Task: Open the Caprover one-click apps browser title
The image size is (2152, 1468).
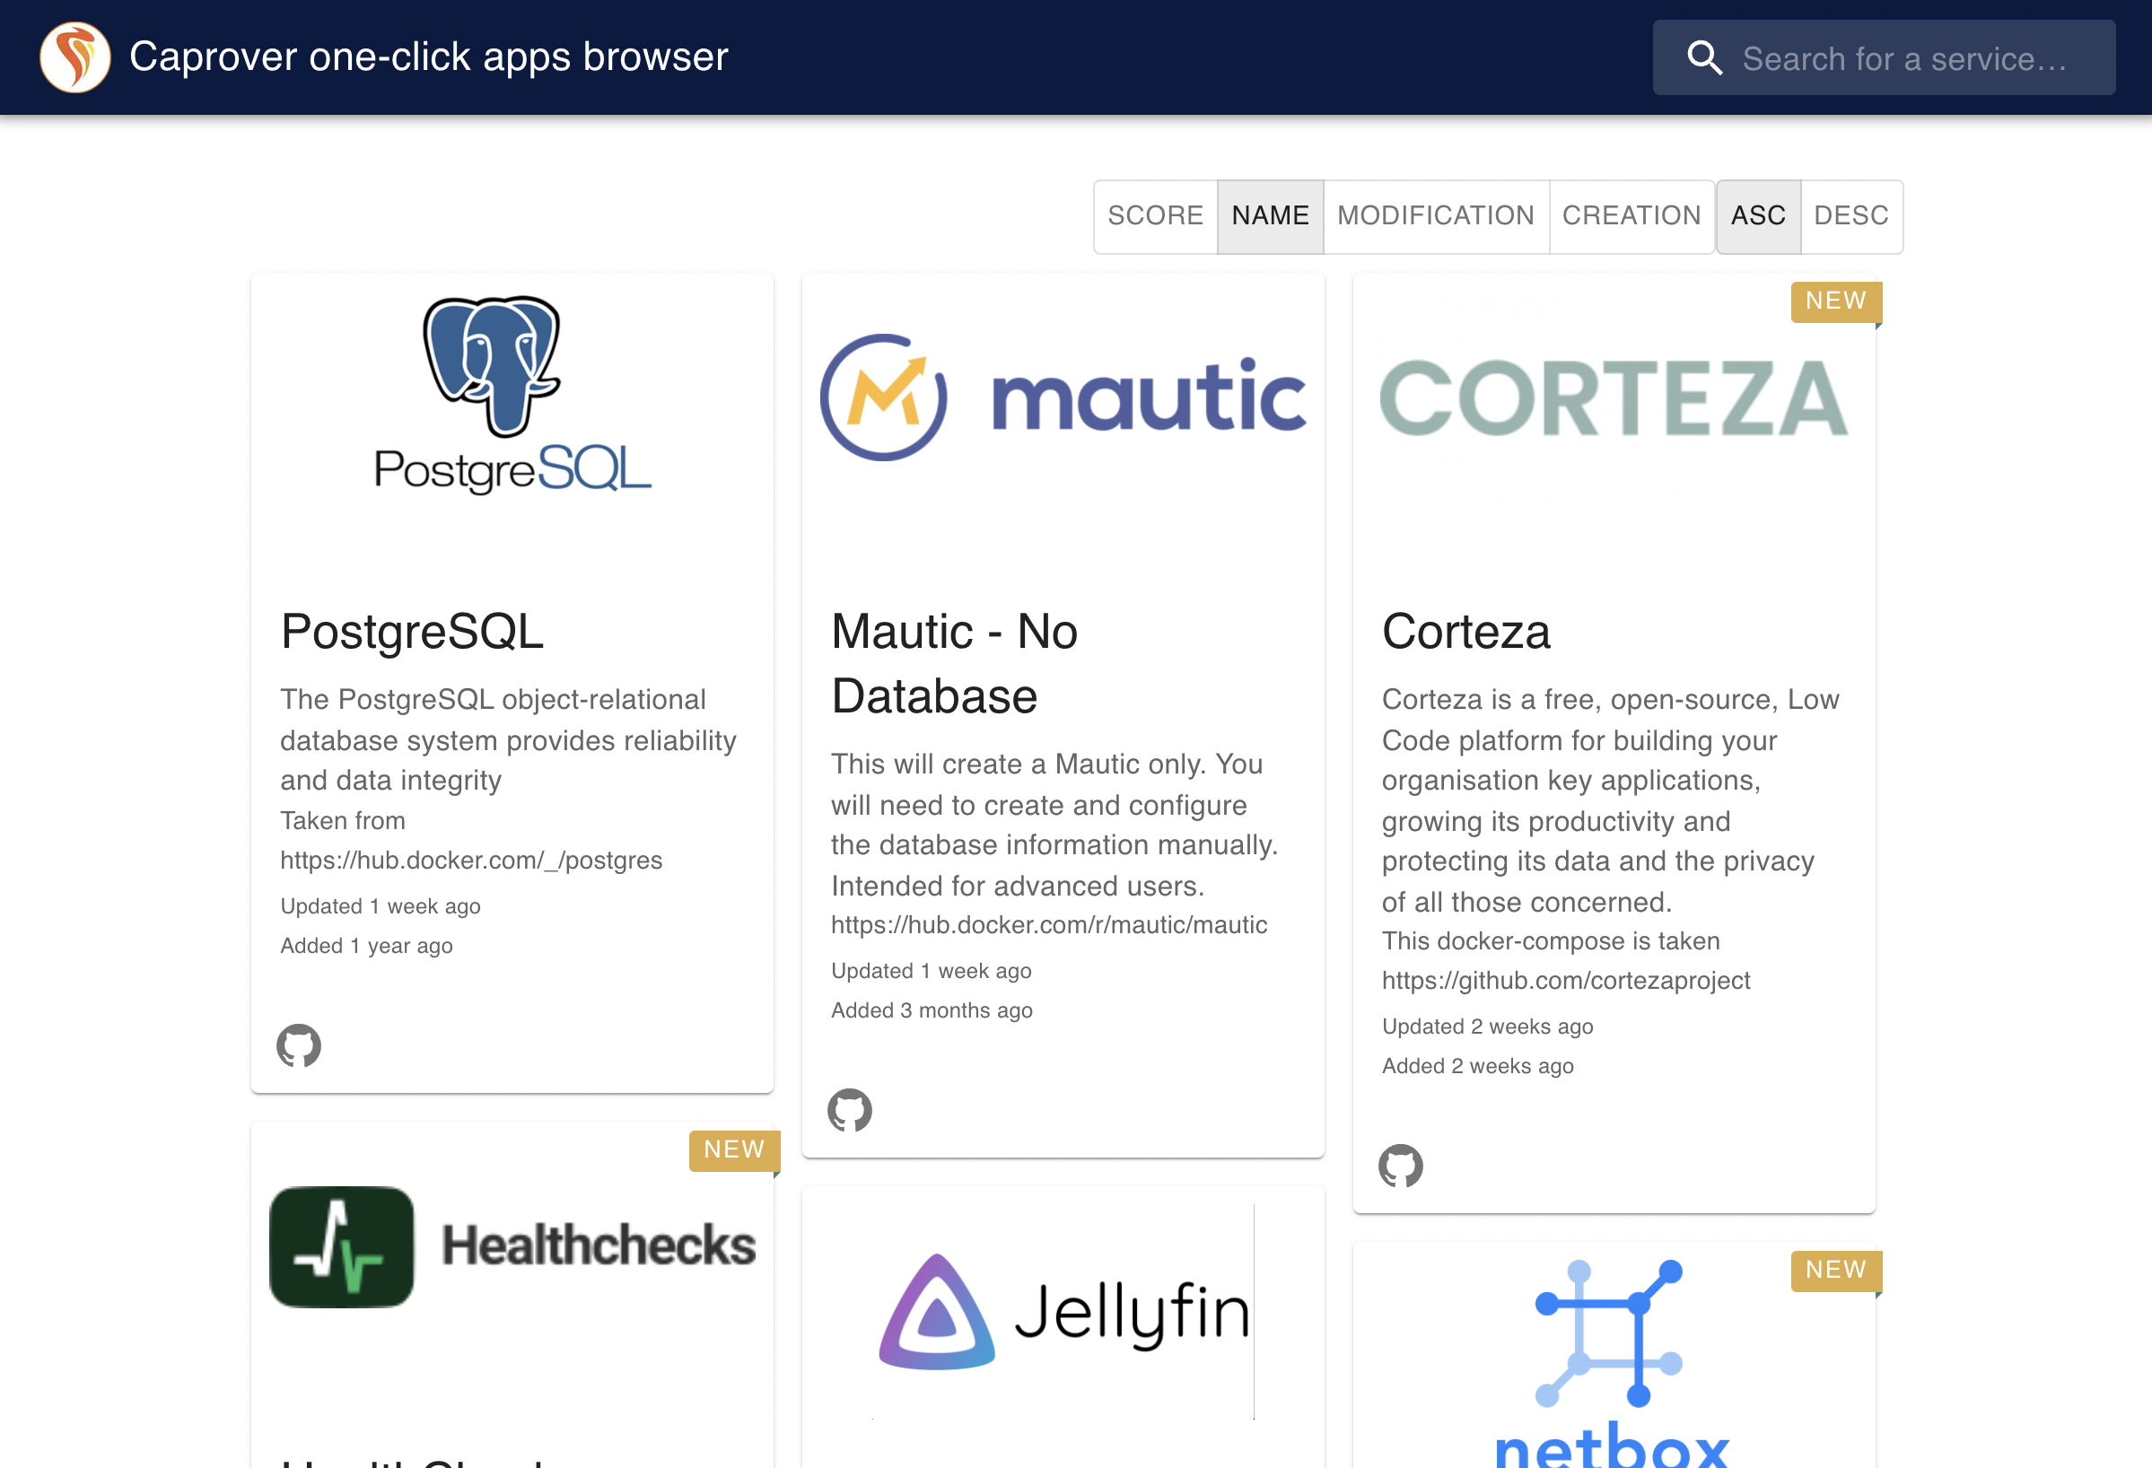Action: point(429,57)
